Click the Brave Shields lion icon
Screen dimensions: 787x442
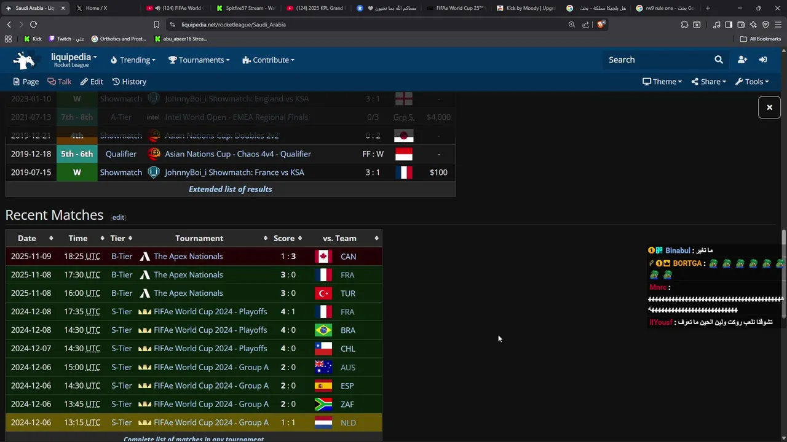[601, 25]
